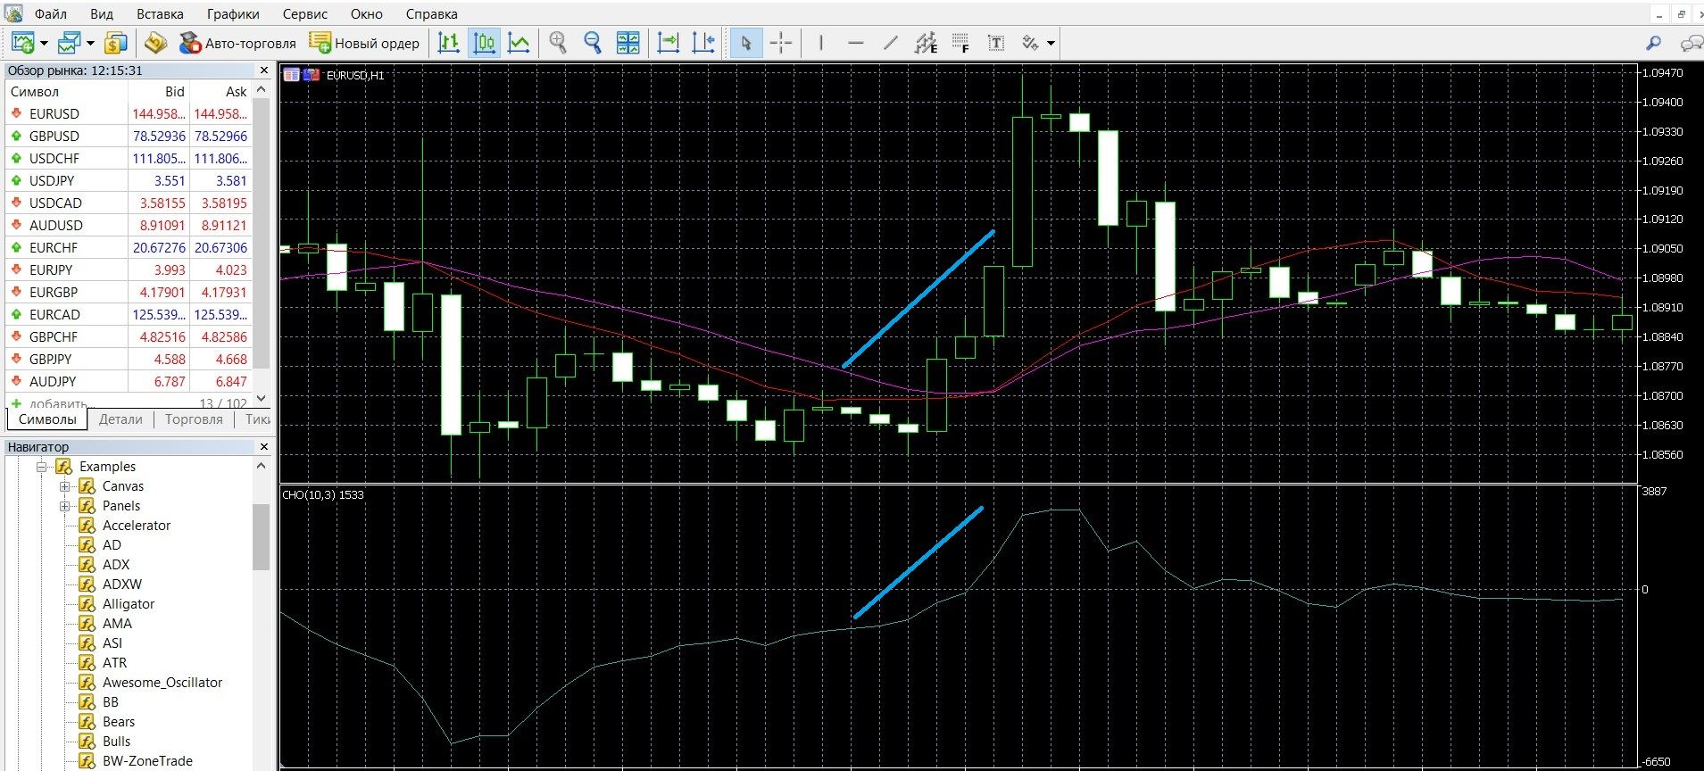Select the Awesome_Oscillator item

(x=162, y=683)
